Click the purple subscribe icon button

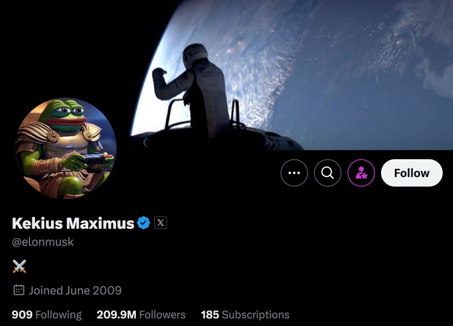point(361,173)
